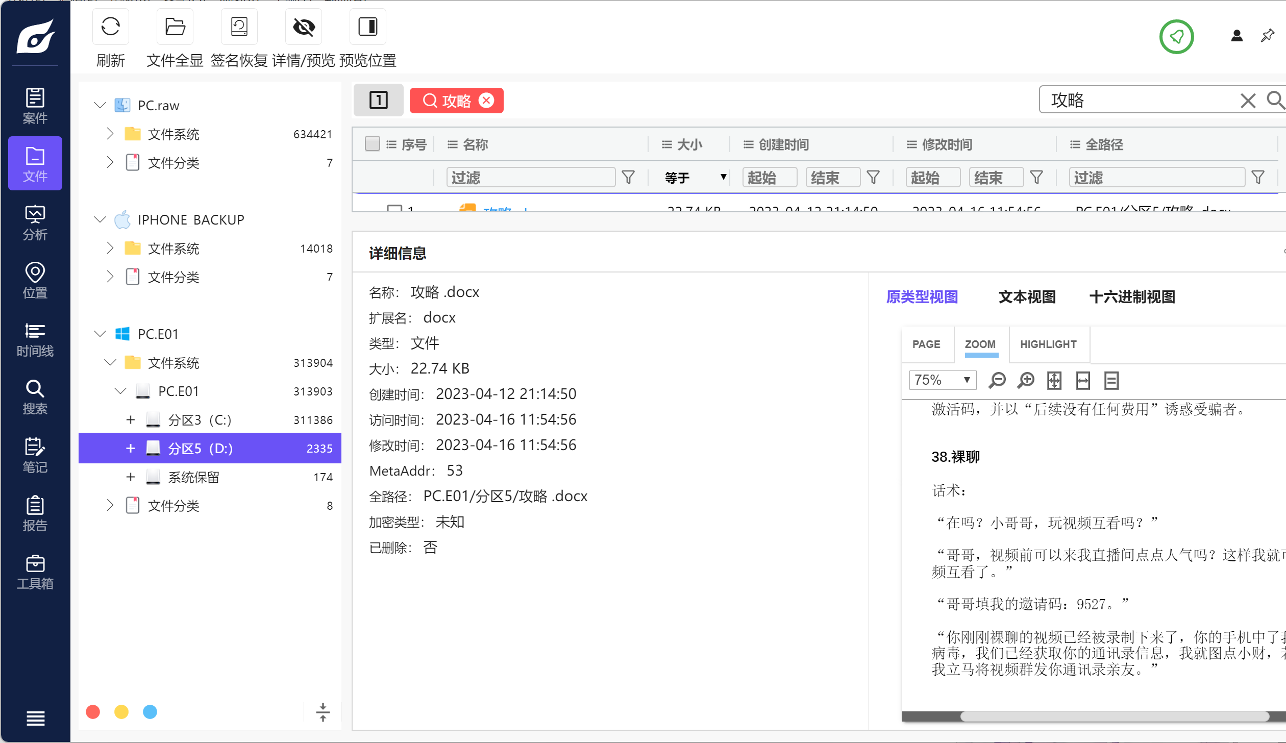This screenshot has width=1286, height=743.
Task: Click the 创建时间 filter funnel icon
Action: [x=873, y=177]
